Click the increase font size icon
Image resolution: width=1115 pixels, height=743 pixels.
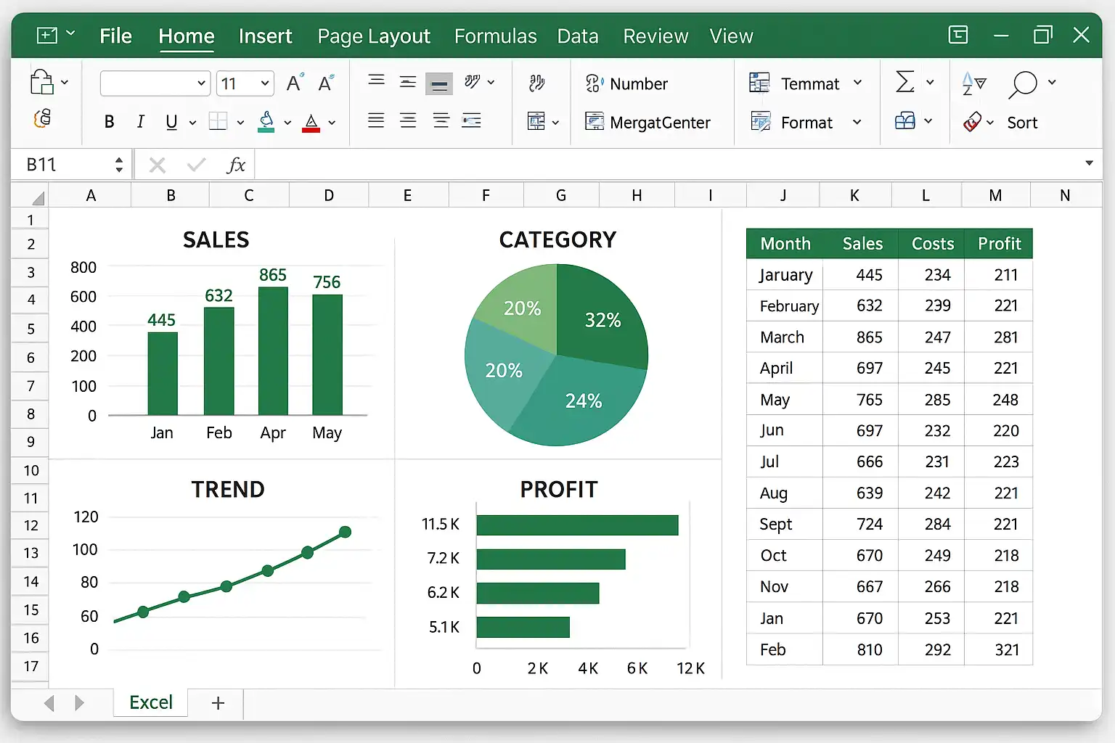294,83
